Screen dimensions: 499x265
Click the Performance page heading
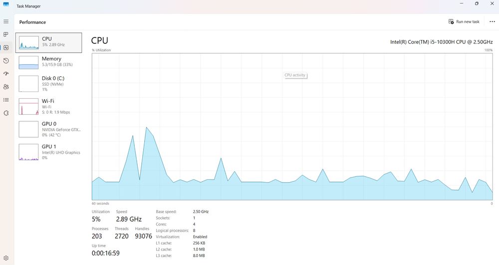pyautogui.click(x=32, y=22)
